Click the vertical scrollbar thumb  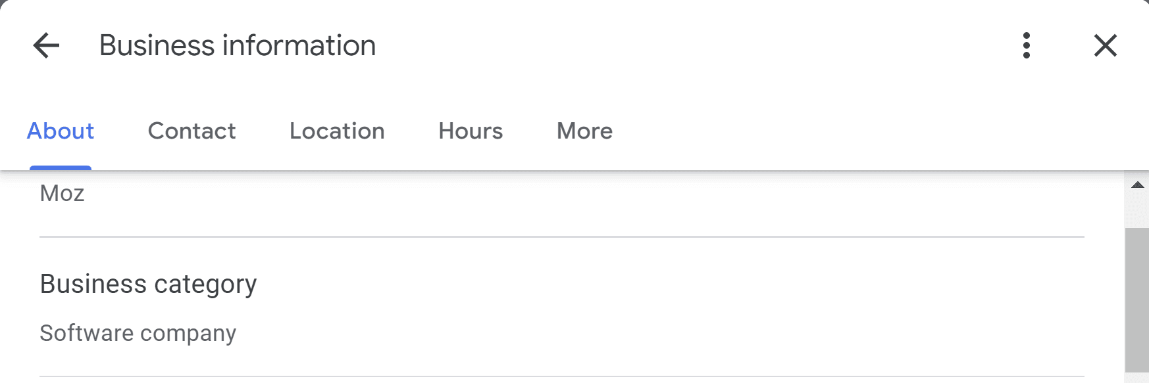[x=1137, y=299]
